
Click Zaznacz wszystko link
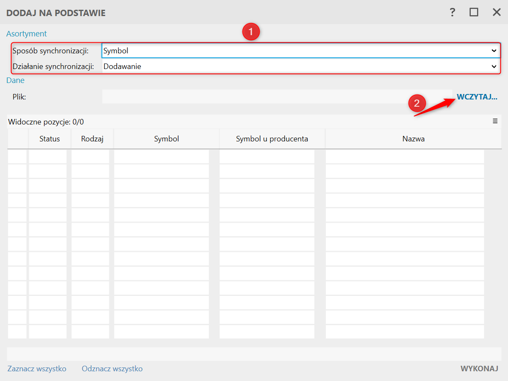tap(37, 369)
